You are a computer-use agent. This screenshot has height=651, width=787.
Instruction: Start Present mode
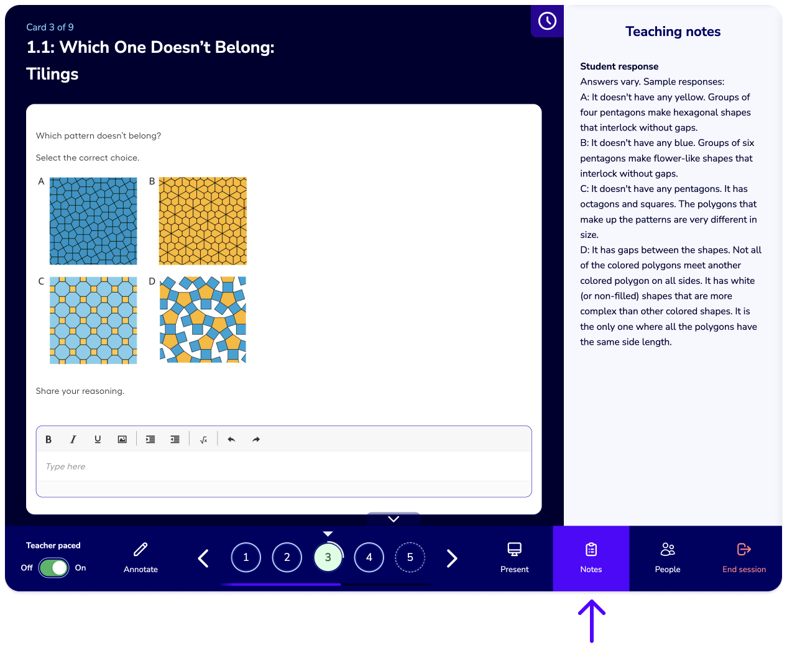[x=515, y=558]
